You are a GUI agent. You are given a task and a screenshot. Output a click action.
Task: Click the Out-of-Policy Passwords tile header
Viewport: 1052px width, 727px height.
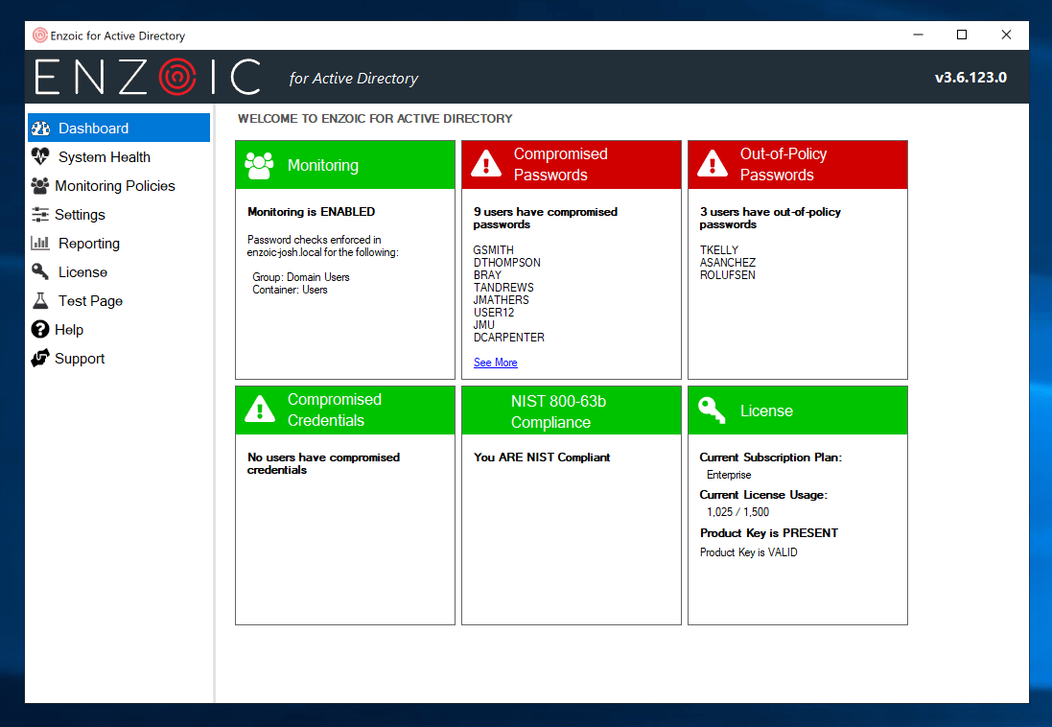coord(797,165)
